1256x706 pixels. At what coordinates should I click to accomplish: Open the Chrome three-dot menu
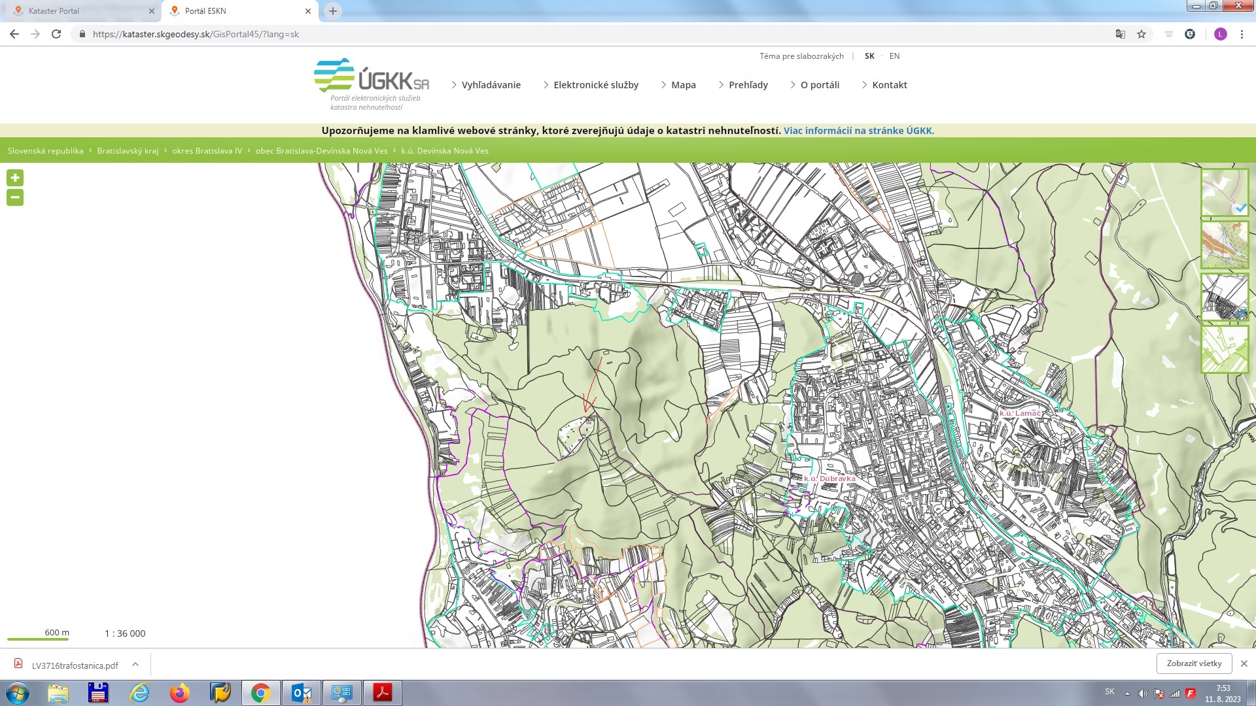(x=1242, y=34)
